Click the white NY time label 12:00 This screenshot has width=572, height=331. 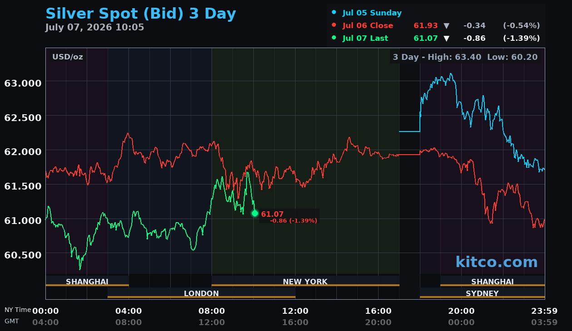tap(295, 311)
